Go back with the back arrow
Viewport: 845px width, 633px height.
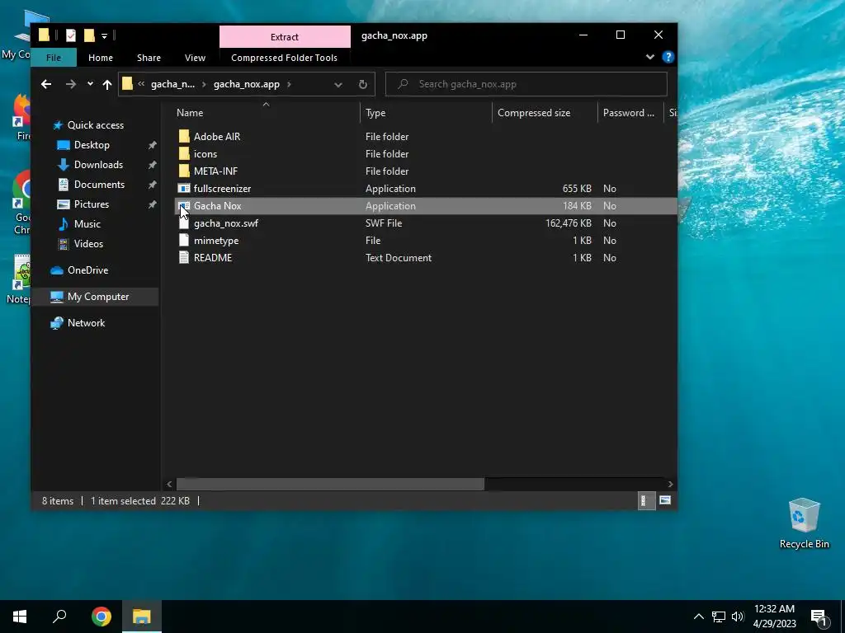point(46,84)
